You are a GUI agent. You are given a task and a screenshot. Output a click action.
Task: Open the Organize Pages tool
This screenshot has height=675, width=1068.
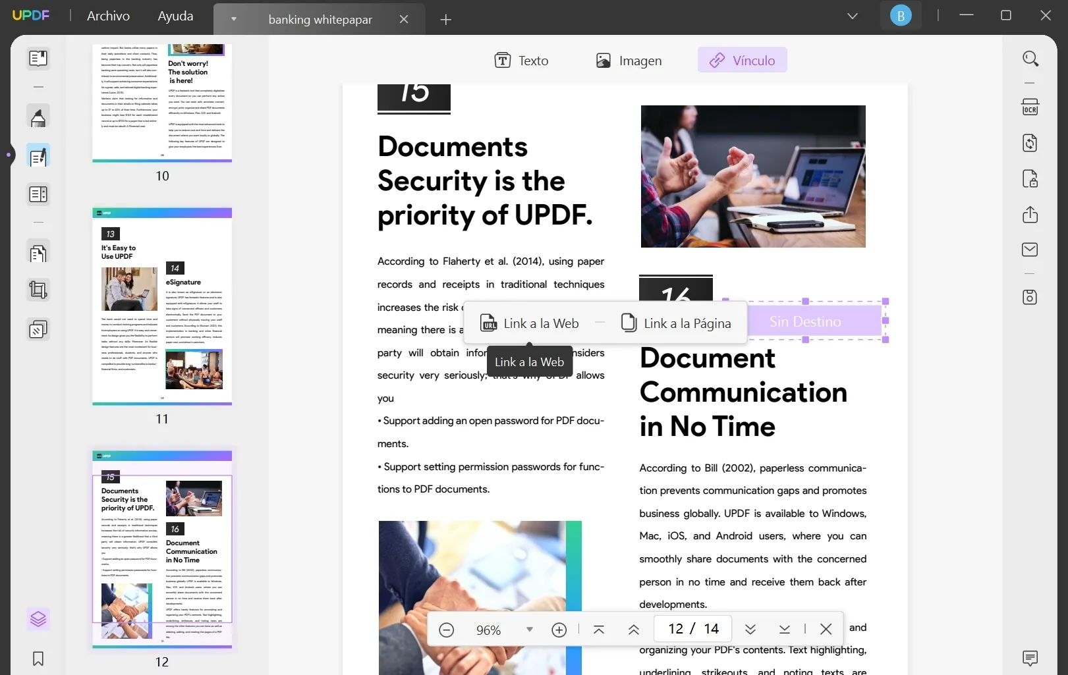(x=38, y=253)
